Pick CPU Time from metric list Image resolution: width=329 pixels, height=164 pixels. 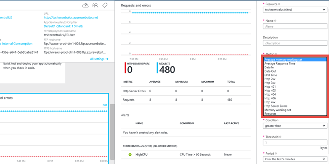coord(295,75)
